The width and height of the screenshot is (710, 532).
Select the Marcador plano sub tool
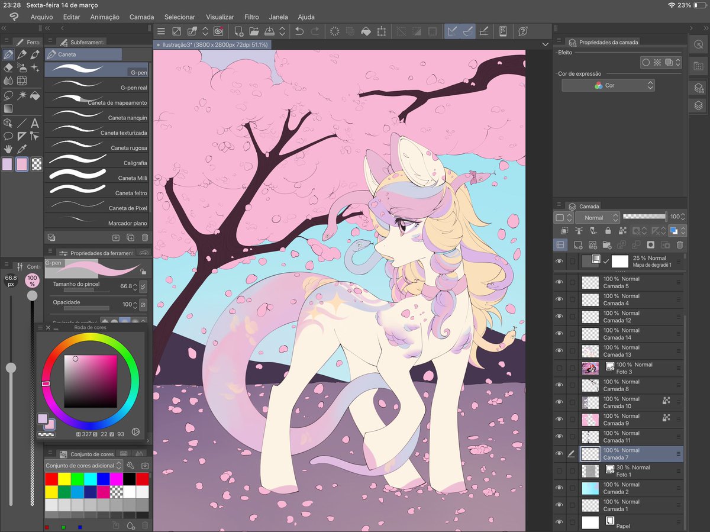coord(97,221)
